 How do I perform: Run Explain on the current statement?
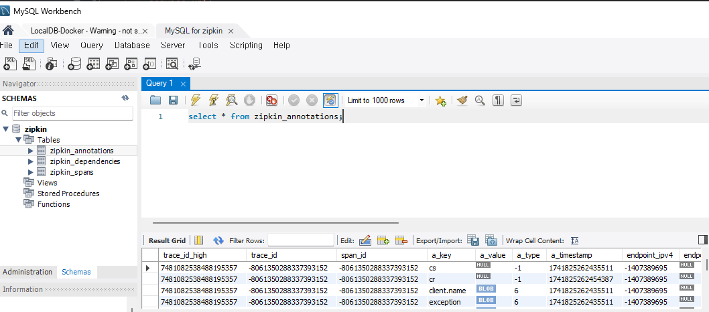tap(231, 100)
